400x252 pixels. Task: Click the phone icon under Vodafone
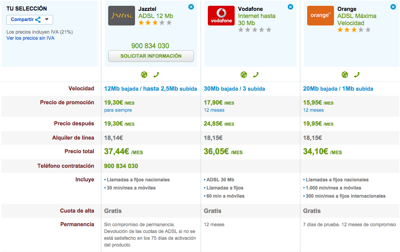[x=256, y=75]
